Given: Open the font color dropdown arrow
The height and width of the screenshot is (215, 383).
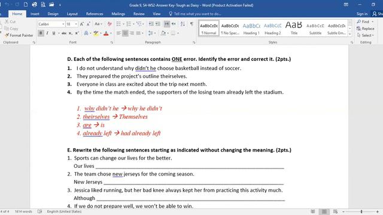Looking at the screenshot, I should pyautogui.click(x=111, y=33).
